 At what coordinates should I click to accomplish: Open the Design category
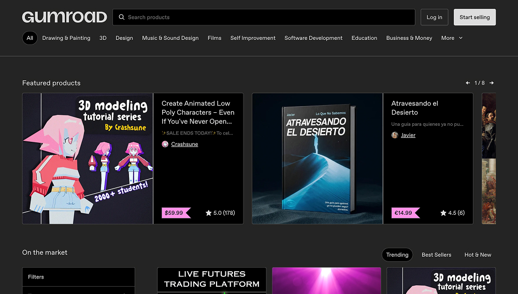[124, 38]
